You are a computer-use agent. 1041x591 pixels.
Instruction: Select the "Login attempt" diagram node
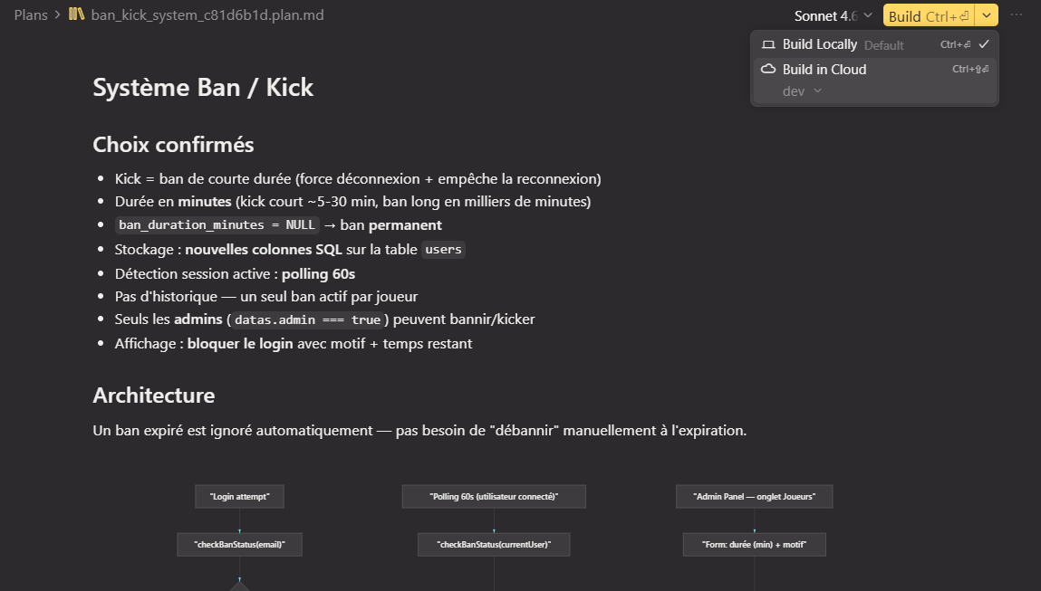click(x=239, y=496)
